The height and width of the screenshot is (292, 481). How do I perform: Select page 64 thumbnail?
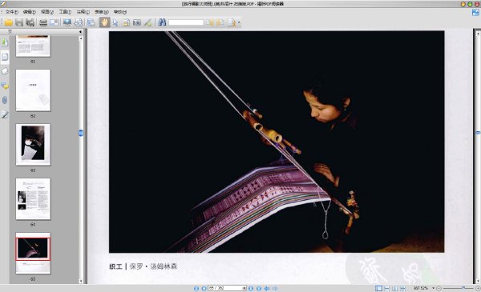(33, 199)
